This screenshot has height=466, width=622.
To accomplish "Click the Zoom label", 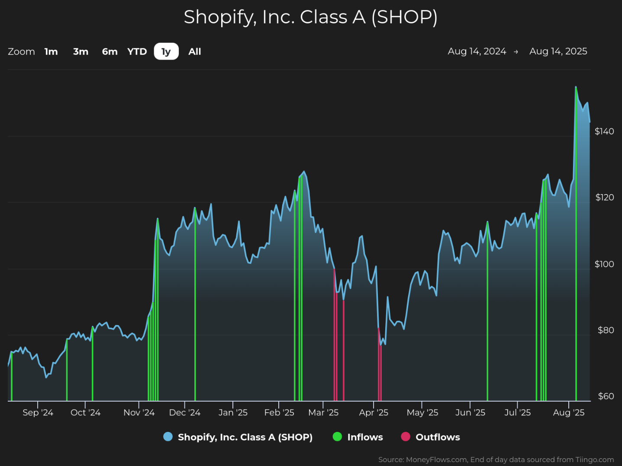I will click(x=21, y=51).
